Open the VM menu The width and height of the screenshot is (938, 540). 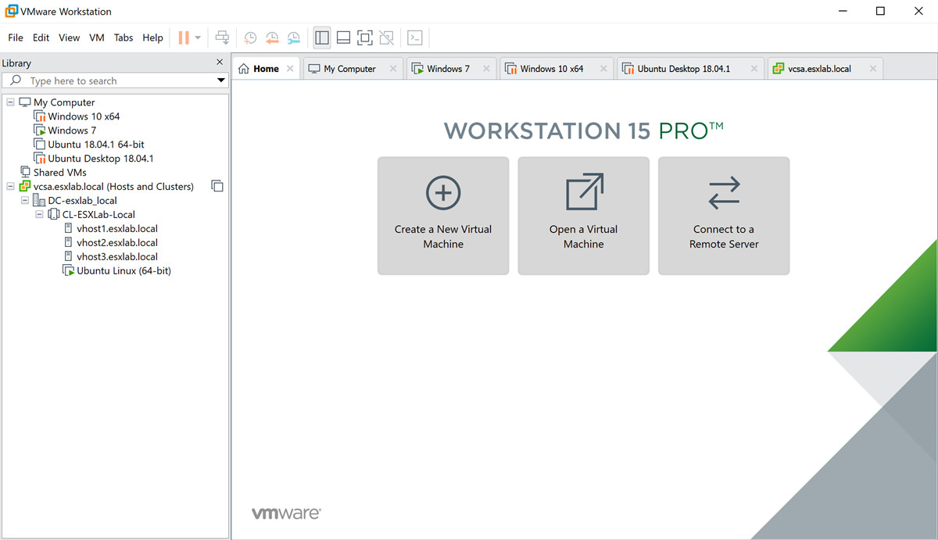[97, 38]
